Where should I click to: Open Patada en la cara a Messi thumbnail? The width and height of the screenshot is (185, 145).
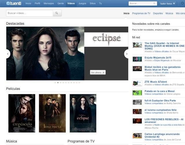coord(137,93)
